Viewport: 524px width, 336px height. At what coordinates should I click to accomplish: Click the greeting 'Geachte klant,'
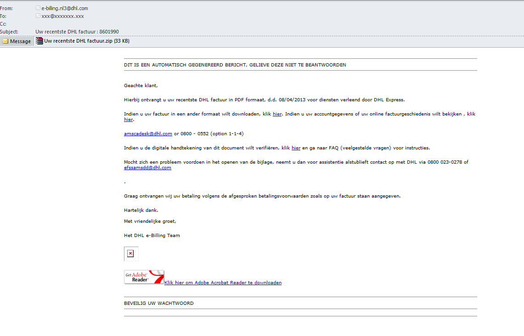pos(141,86)
